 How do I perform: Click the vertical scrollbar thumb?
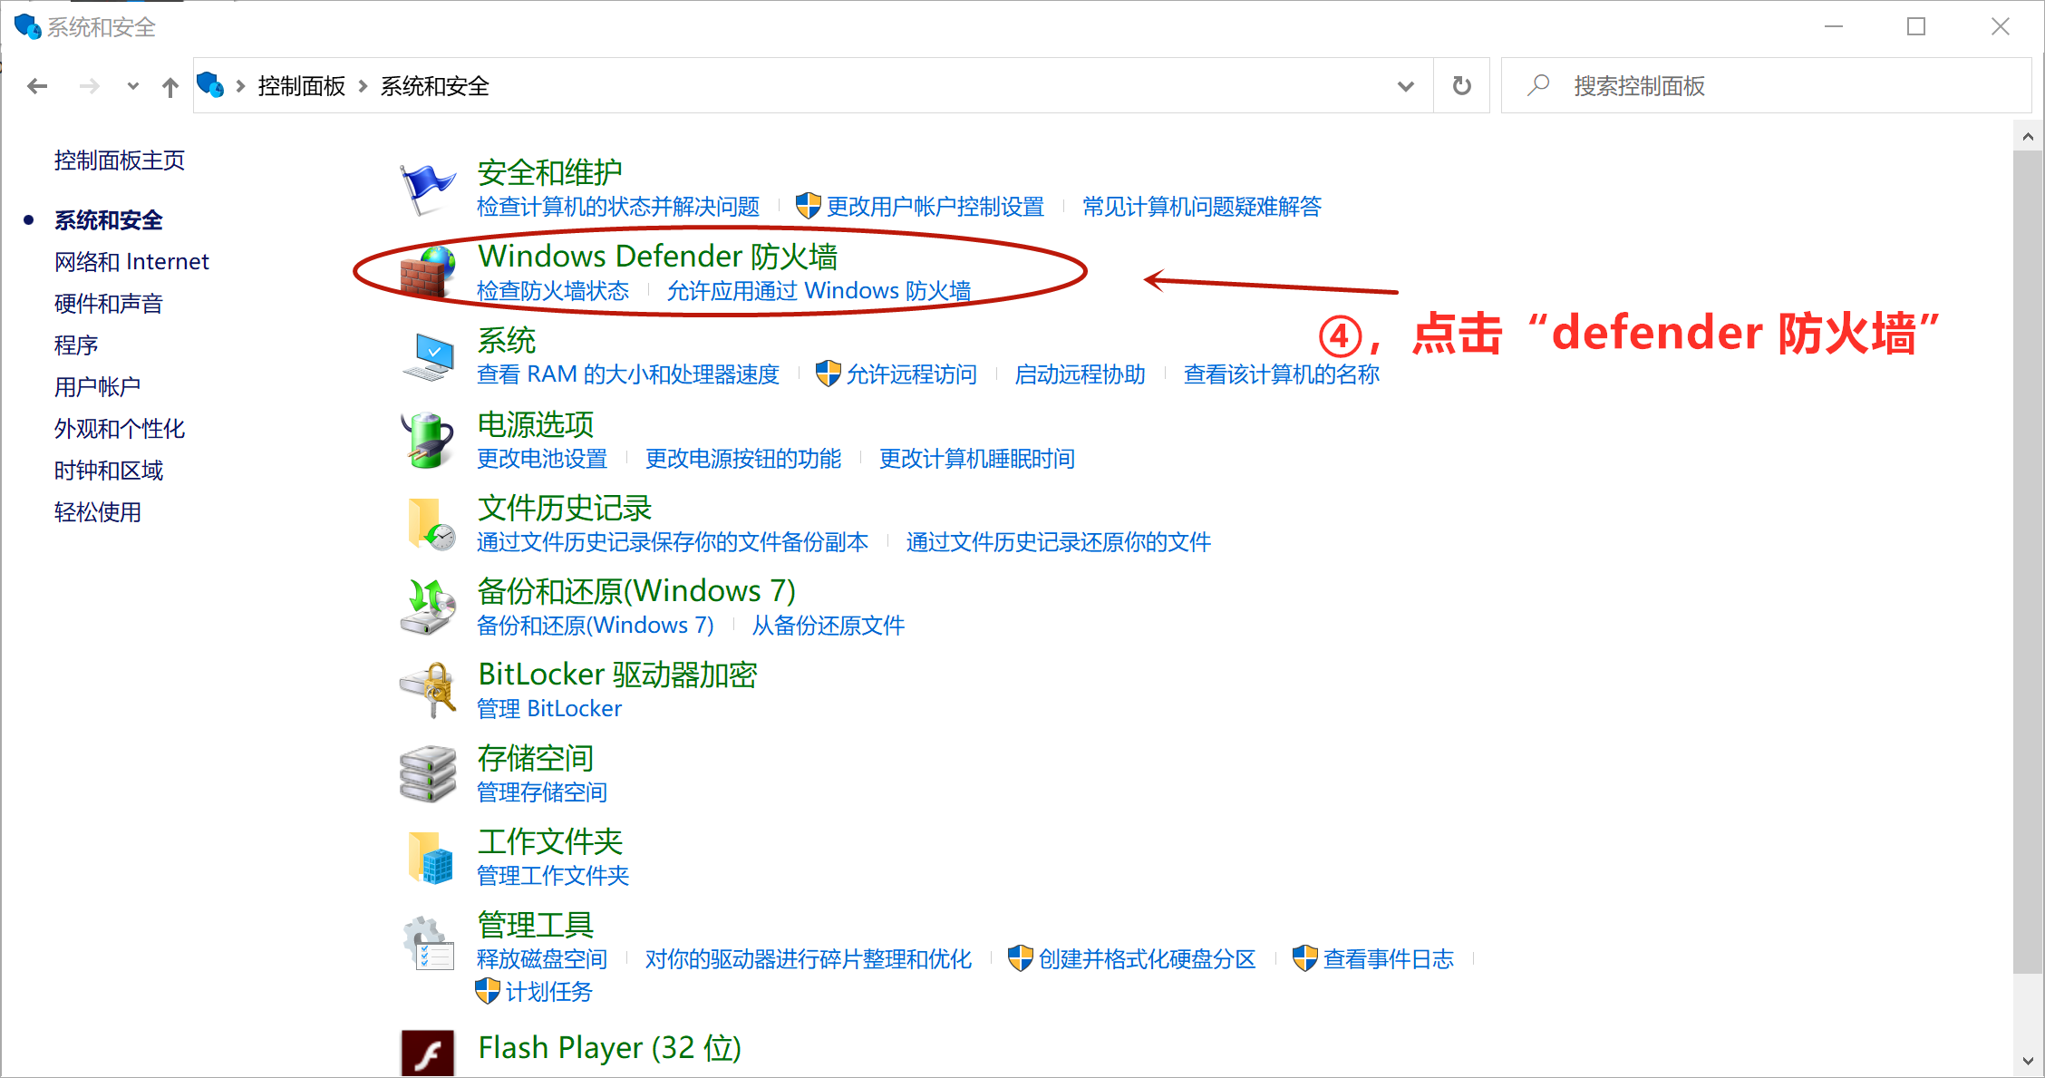tap(2028, 562)
